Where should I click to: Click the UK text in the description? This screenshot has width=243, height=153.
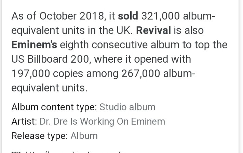pos(124,30)
